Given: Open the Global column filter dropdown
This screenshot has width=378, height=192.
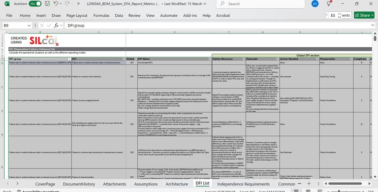Looking at the screenshot, I should click(136, 59).
